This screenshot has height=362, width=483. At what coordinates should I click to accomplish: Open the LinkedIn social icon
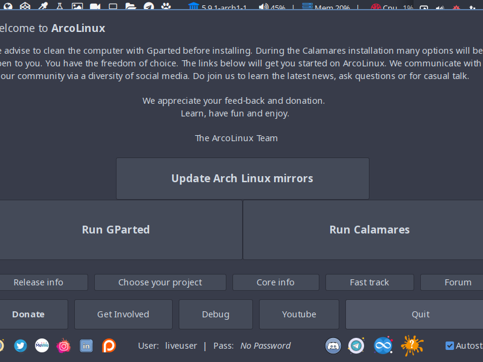[86, 346]
